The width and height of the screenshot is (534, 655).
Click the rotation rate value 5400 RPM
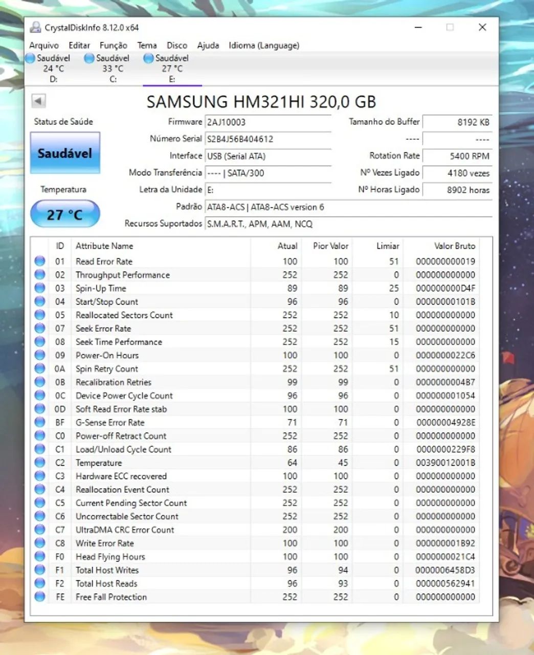tap(457, 156)
